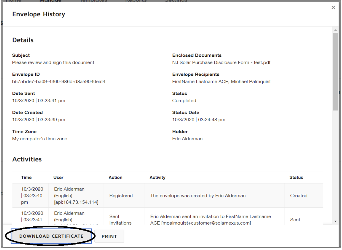
Task: Click the Envelope Recipients names
Action: 221,82
